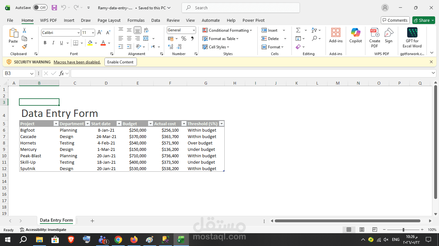Toggle Bottom Align button
439x246 pixels.
pos(138,30)
